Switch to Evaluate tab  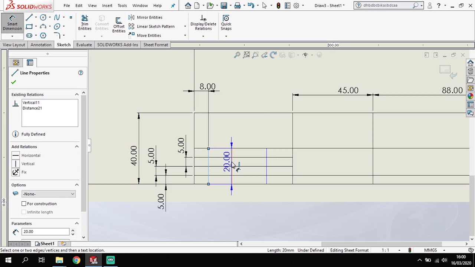point(84,45)
